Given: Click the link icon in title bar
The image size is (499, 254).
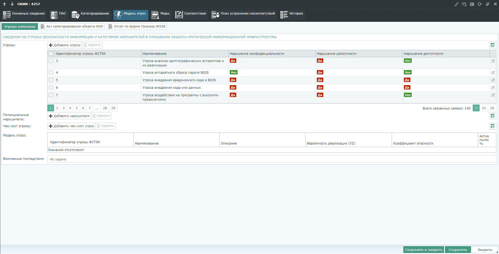Looking at the screenshot, I should [456, 4].
